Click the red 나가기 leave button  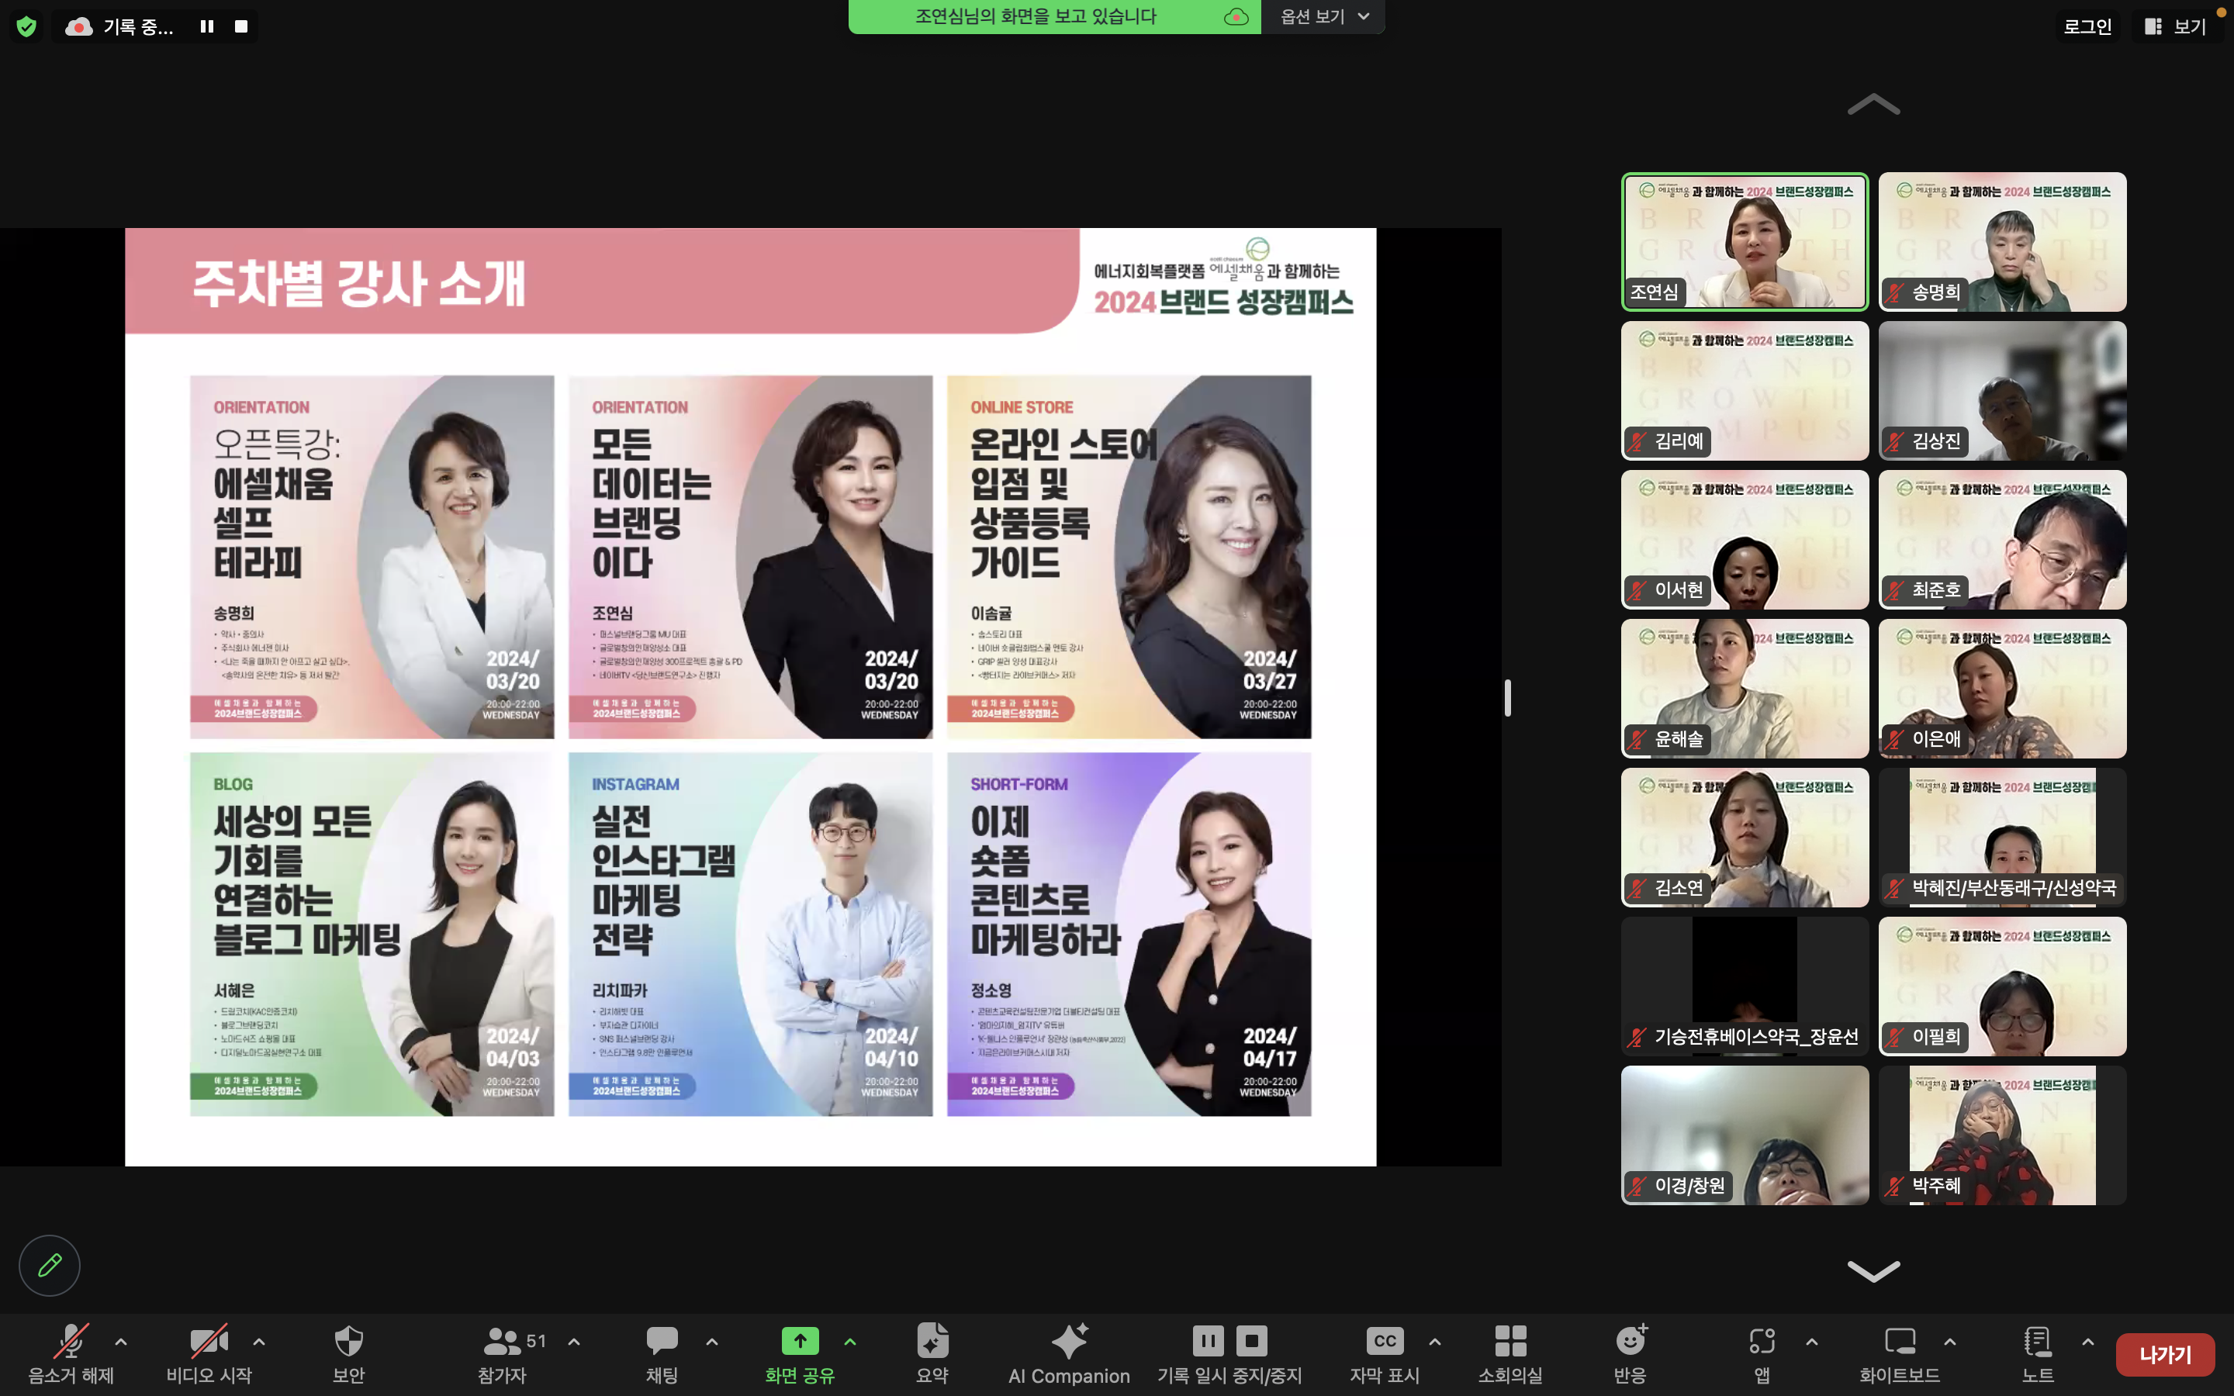[2165, 1354]
